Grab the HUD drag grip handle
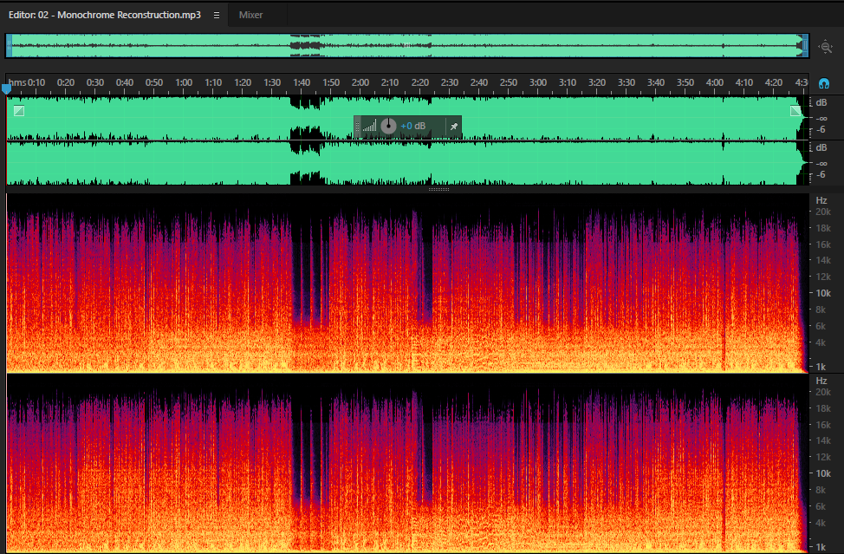Image resolution: width=844 pixels, height=554 pixels. [x=357, y=127]
